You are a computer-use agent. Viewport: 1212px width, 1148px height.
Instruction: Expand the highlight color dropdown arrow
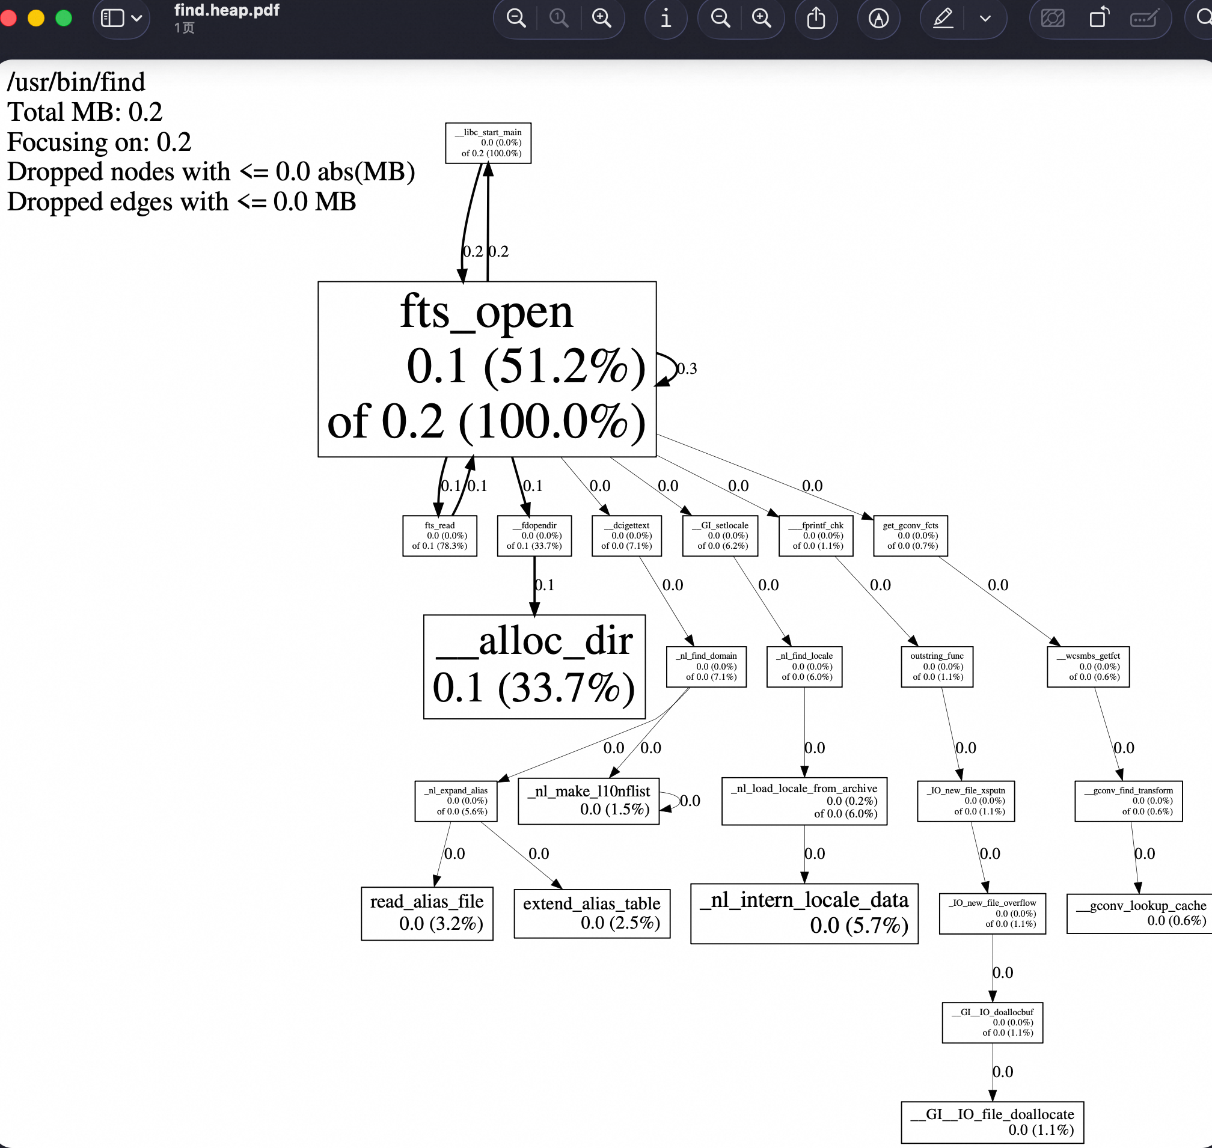click(985, 19)
